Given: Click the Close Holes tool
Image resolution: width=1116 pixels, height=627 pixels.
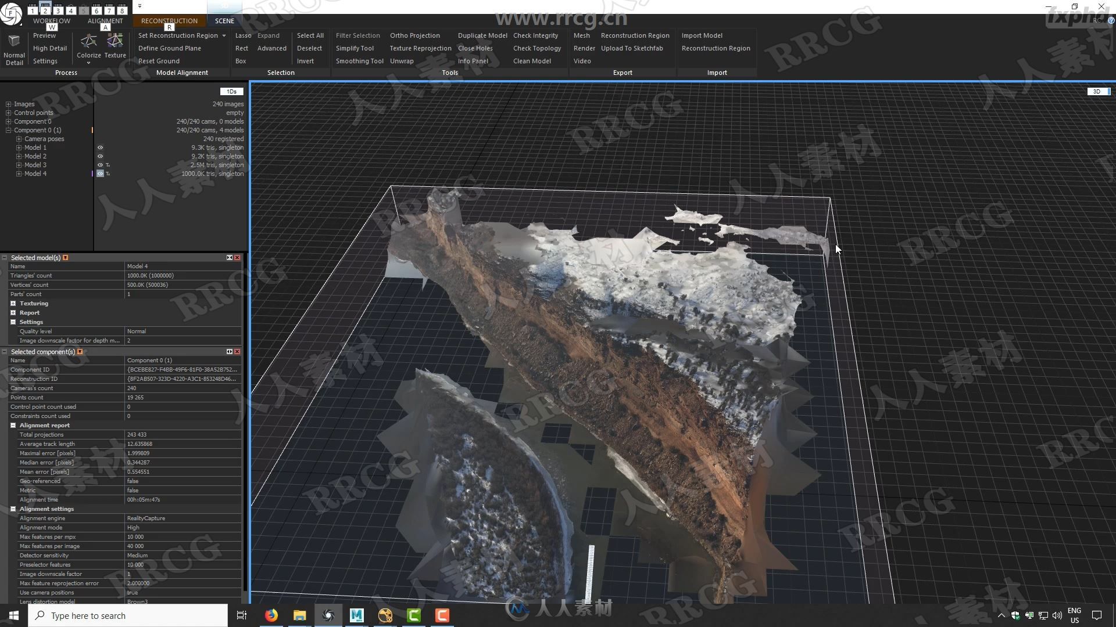Looking at the screenshot, I should pos(475,49).
